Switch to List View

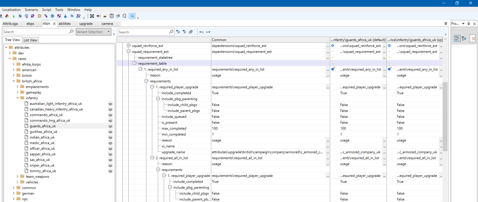(30, 40)
